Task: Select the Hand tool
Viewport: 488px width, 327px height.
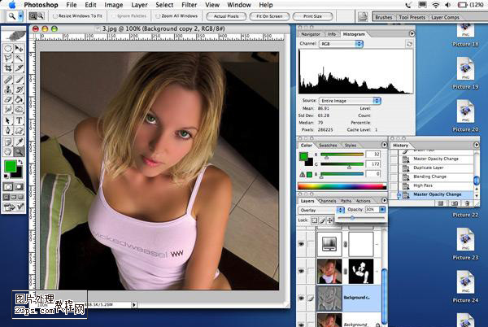Action: [x=8, y=152]
